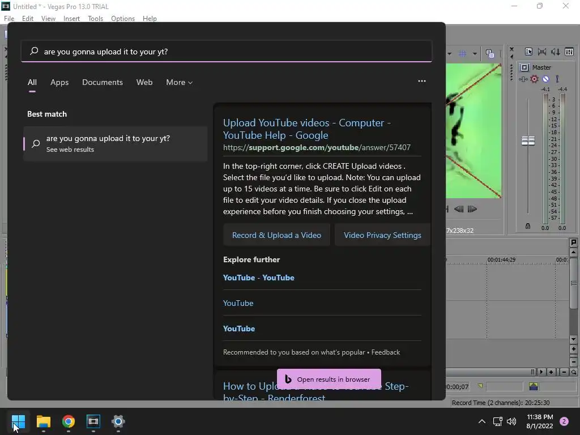Select the best match web results entry
Image resolution: width=580 pixels, height=435 pixels.
tap(116, 143)
